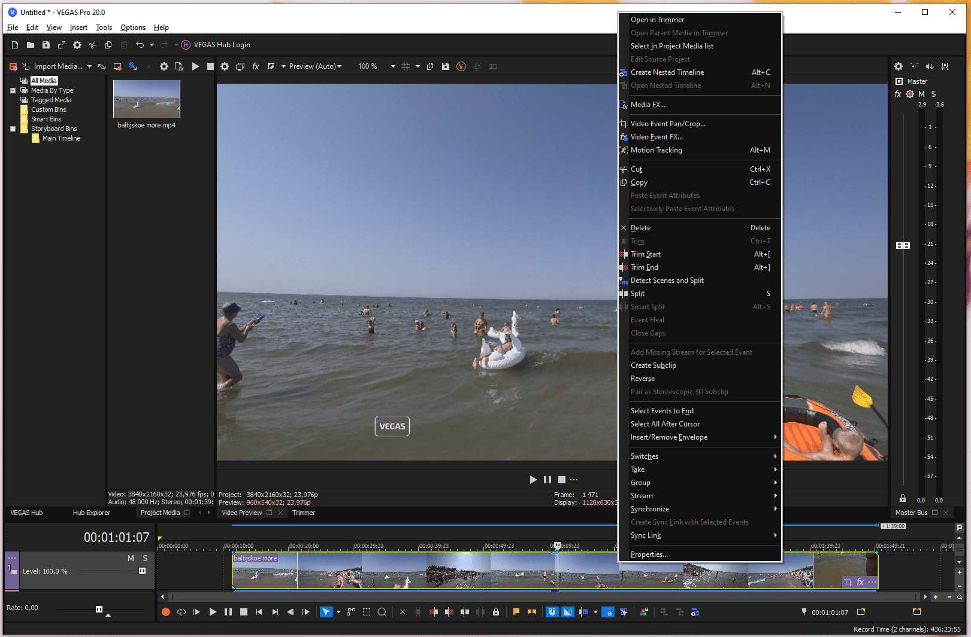Open the Preview (Auto) quality dropdown
The height and width of the screenshot is (637, 971).
click(x=314, y=66)
